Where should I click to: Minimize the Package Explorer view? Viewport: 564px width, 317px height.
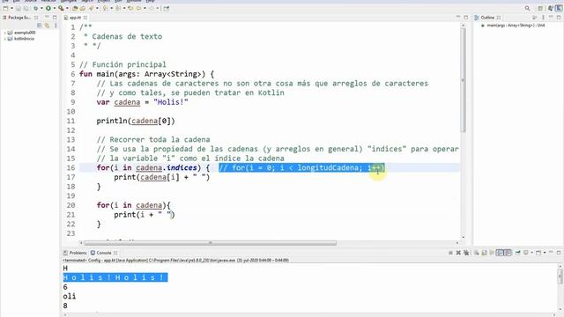pyautogui.click(x=47, y=17)
